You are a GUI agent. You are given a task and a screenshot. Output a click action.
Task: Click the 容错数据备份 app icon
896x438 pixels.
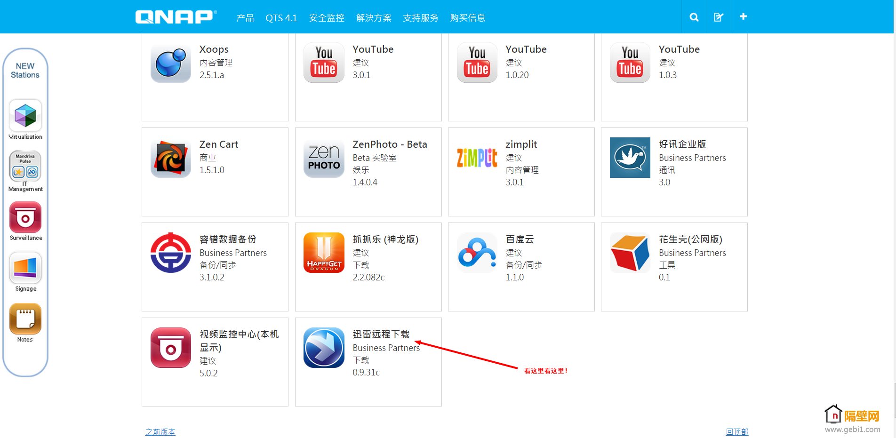[171, 253]
